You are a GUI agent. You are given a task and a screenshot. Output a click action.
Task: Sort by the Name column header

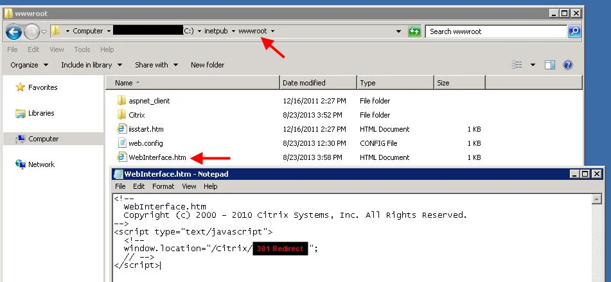193,83
